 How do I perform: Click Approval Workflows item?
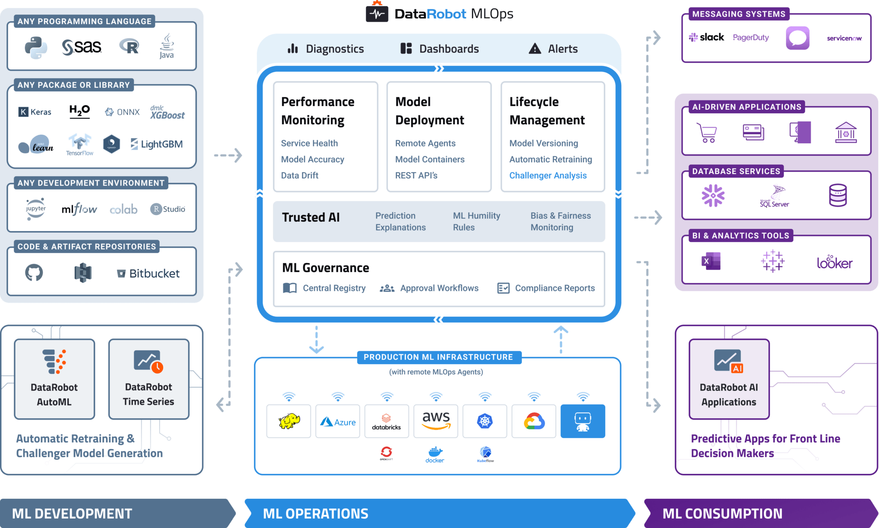[429, 288]
